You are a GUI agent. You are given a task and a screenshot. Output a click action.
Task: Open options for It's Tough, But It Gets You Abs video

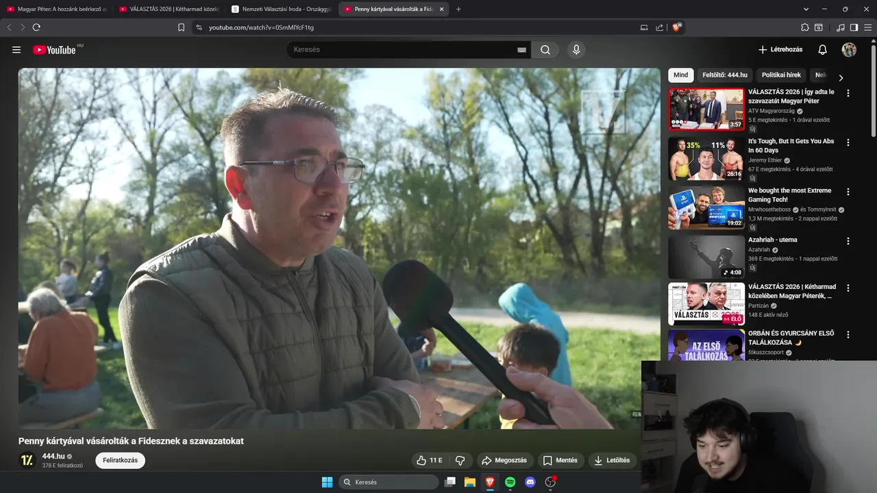click(848, 142)
